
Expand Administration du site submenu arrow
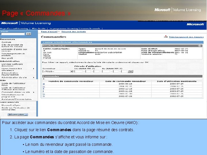pyautogui.click(x=34, y=77)
